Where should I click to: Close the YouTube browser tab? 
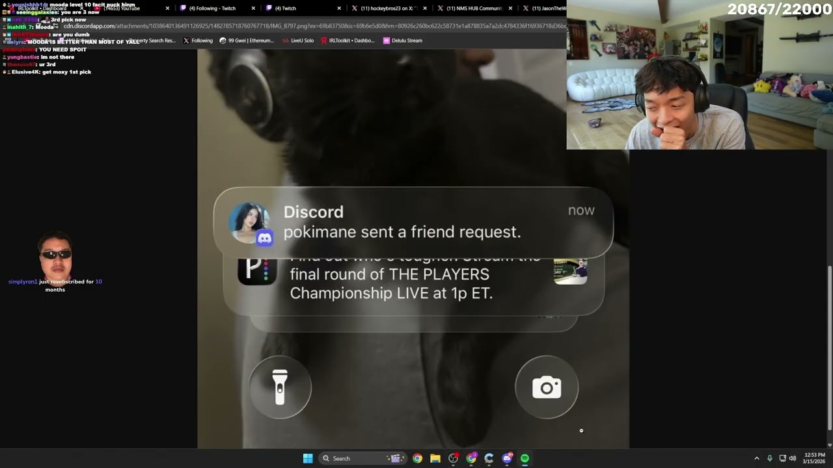coord(167,8)
